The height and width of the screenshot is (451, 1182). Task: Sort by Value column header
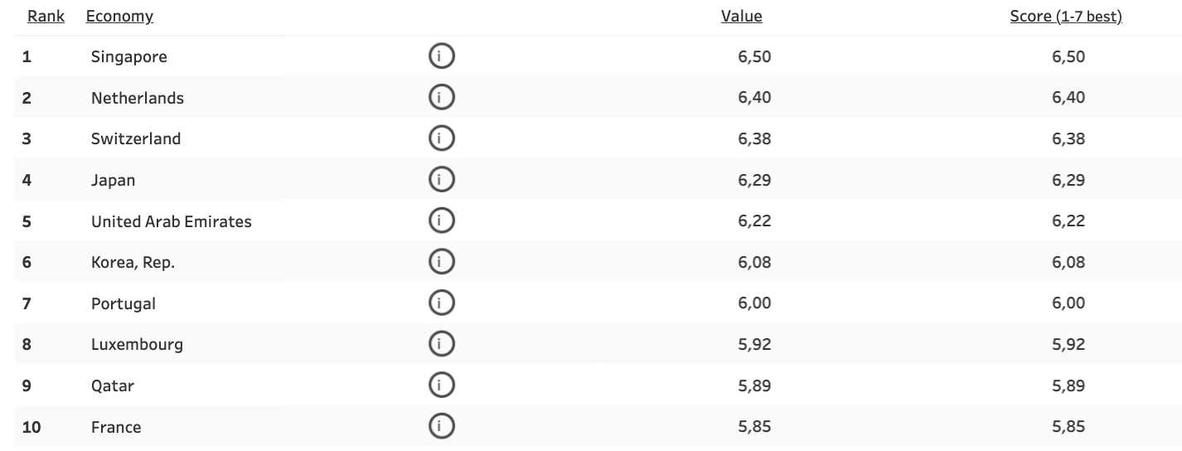click(x=741, y=16)
